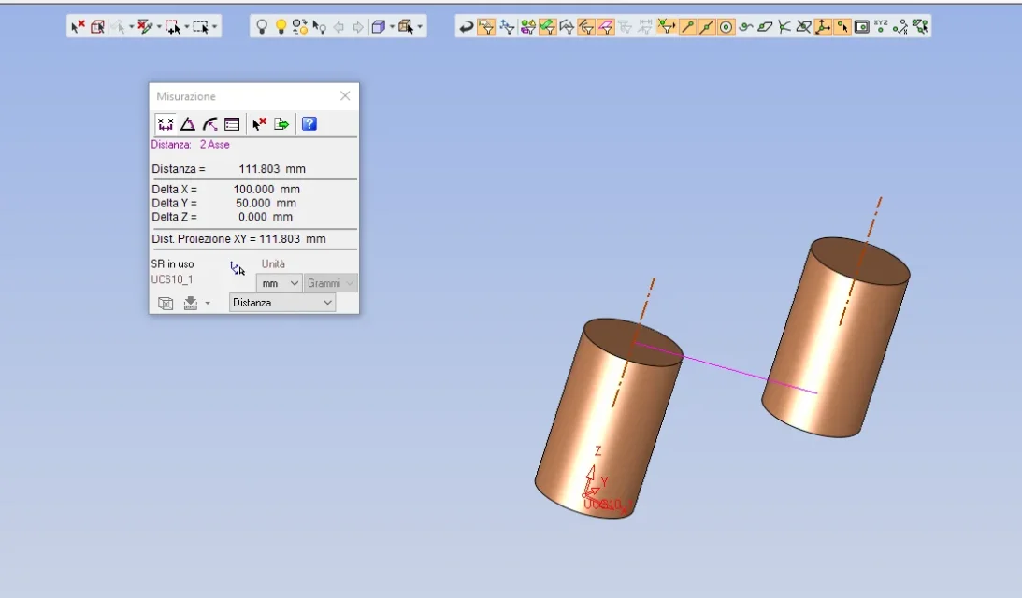Click the blue cube view style icon

(x=378, y=27)
